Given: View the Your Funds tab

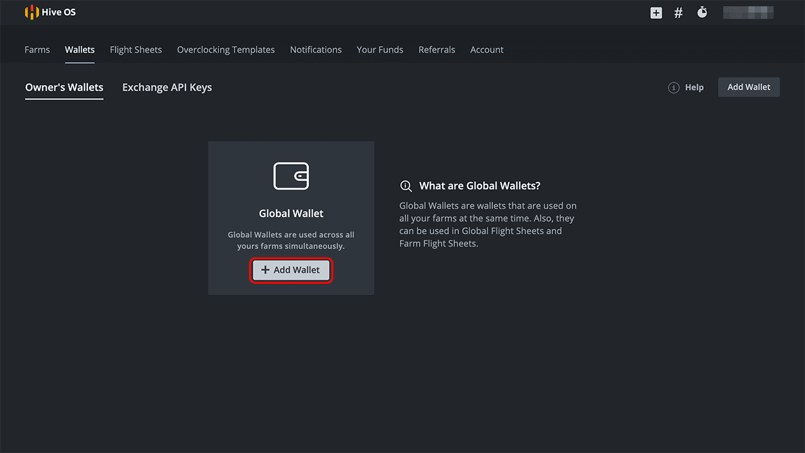Looking at the screenshot, I should coord(380,50).
